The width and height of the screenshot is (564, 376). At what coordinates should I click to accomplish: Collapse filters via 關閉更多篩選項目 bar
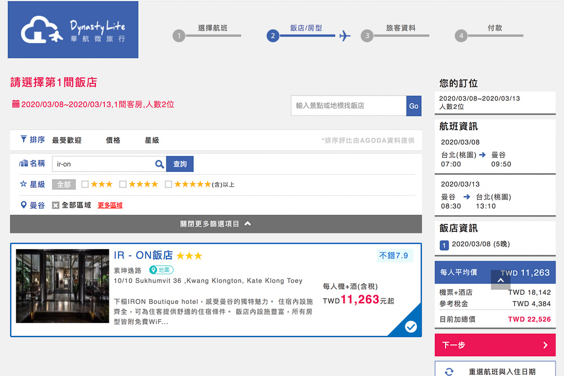point(216,224)
